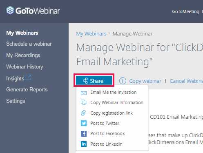Open Webinar History
The width and height of the screenshot is (203, 153).
[25, 67]
